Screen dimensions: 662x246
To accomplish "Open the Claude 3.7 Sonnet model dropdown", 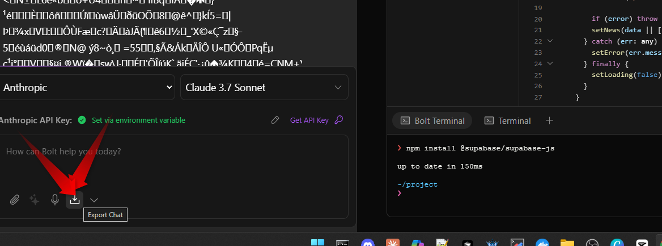I will [264, 87].
